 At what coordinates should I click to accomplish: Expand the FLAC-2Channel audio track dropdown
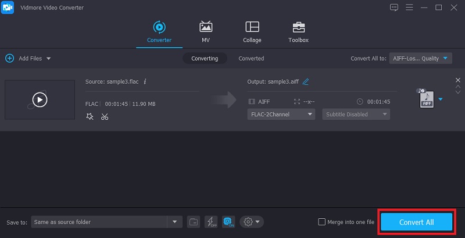(281, 115)
